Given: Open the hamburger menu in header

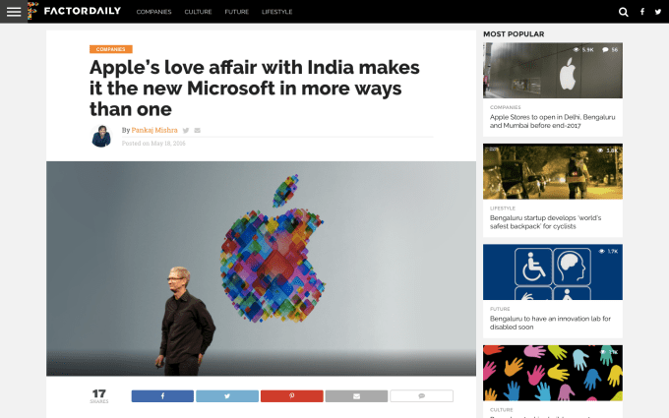Looking at the screenshot, I should tap(14, 12).
